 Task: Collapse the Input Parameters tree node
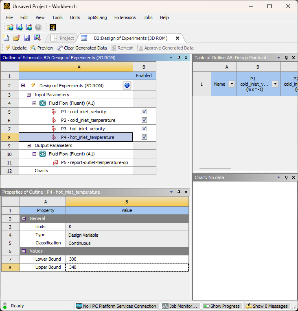[x=29, y=95]
